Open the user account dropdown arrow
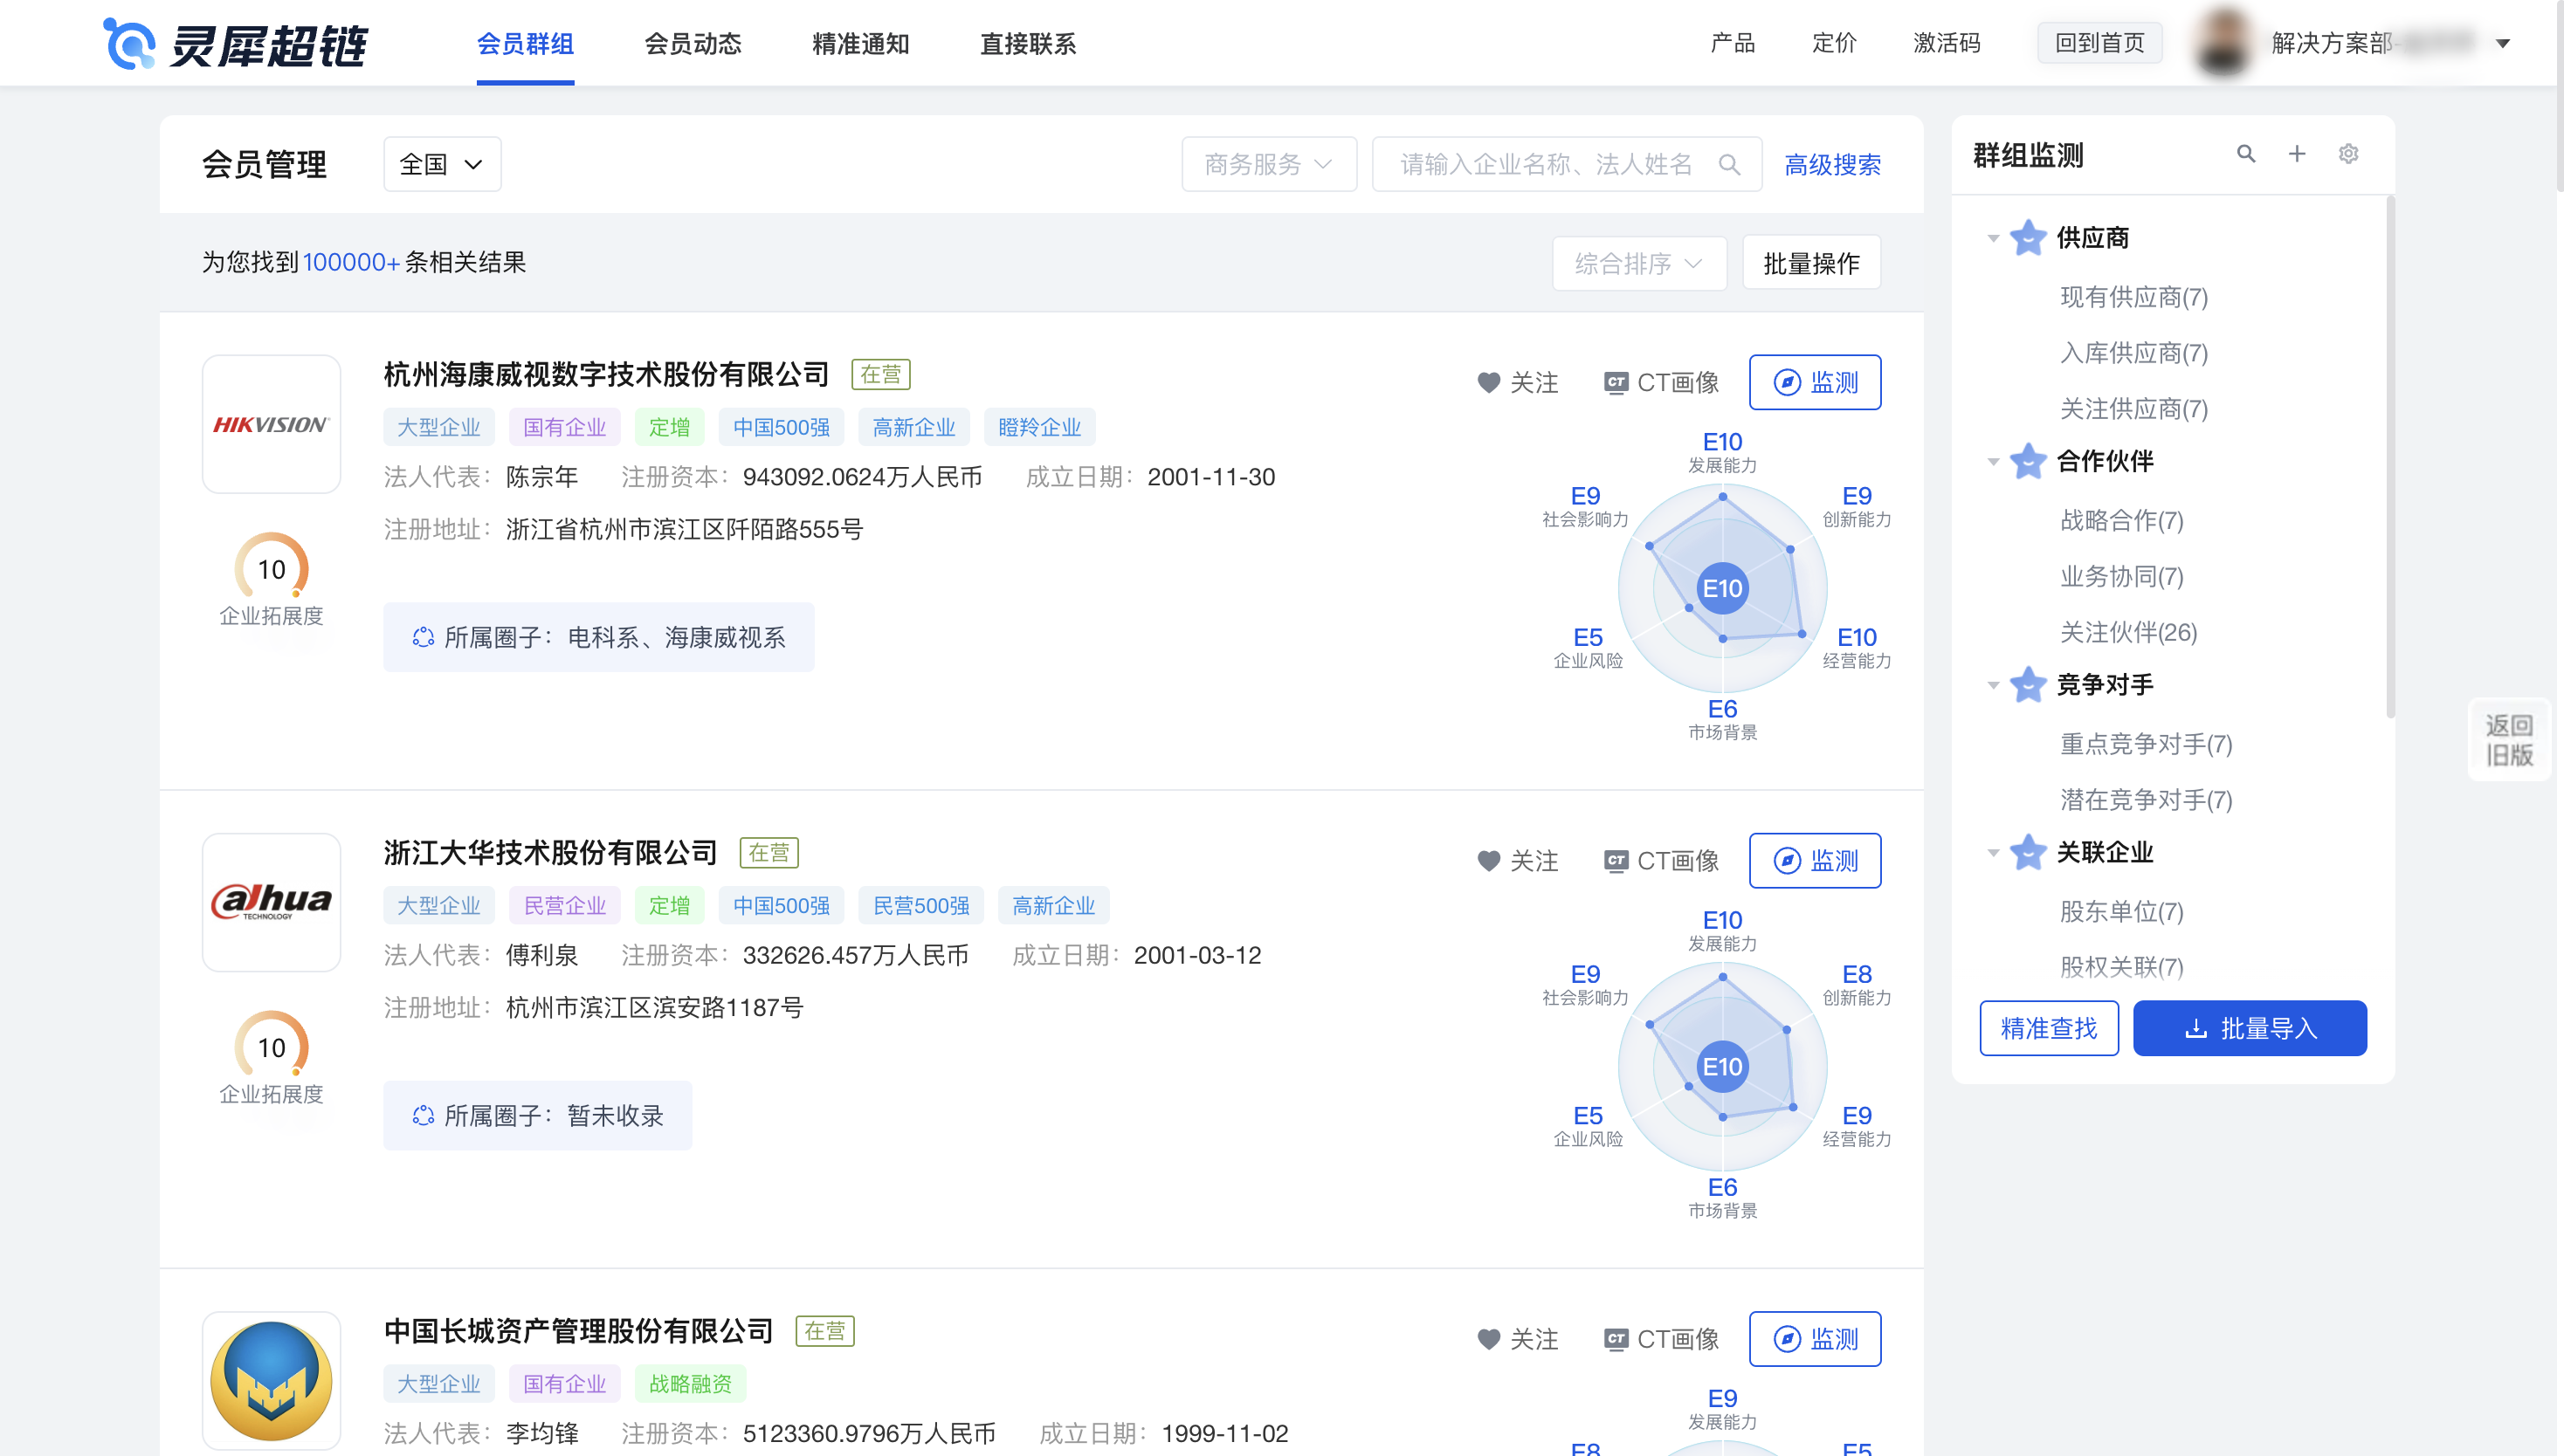Viewport: 2564px width, 1456px height. 2503,43
